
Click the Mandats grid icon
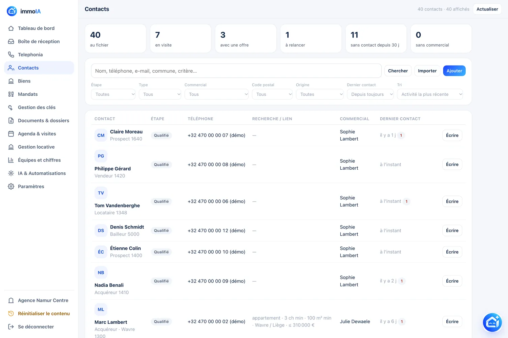(11, 94)
